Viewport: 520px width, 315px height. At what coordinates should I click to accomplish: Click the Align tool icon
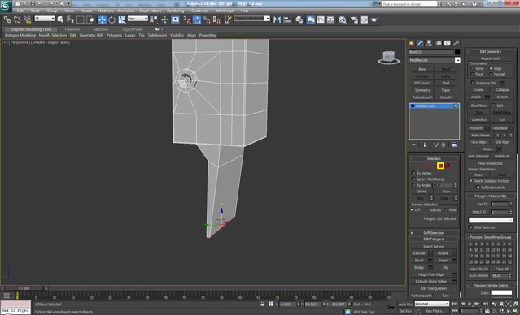tap(287, 19)
